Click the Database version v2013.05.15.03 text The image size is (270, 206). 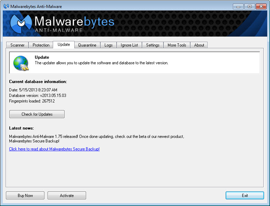coord(37,96)
